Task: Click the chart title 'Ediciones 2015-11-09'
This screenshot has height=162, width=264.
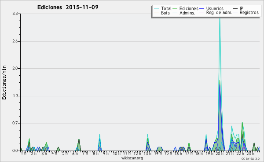Action: click(68, 7)
